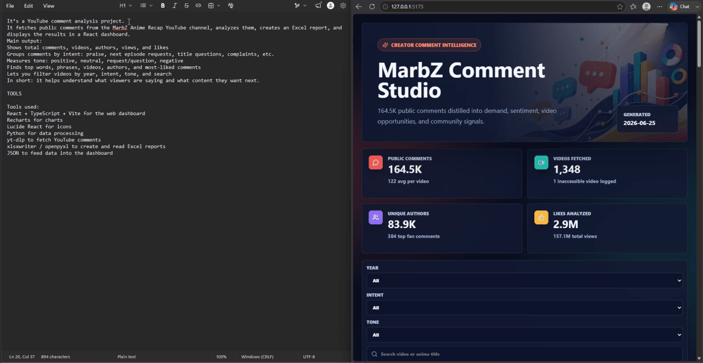Click the search magnifier icon in dashboard
The image size is (703, 363).
pos(375,354)
